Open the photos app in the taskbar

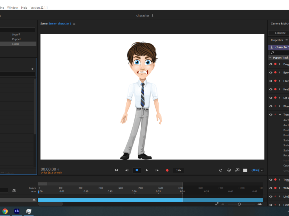(x=29, y=211)
